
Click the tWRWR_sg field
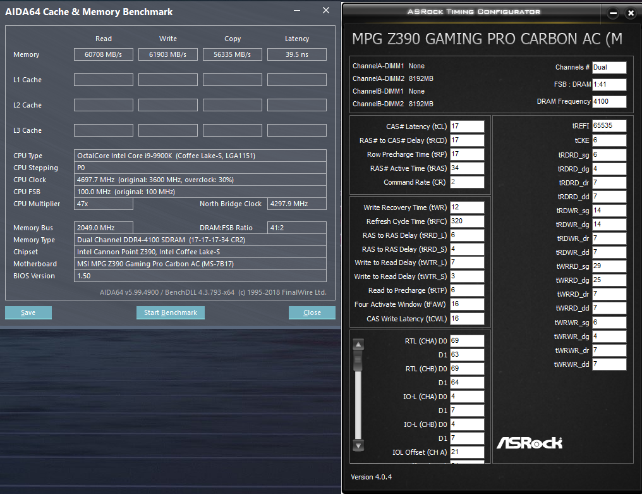pos(609,323)
